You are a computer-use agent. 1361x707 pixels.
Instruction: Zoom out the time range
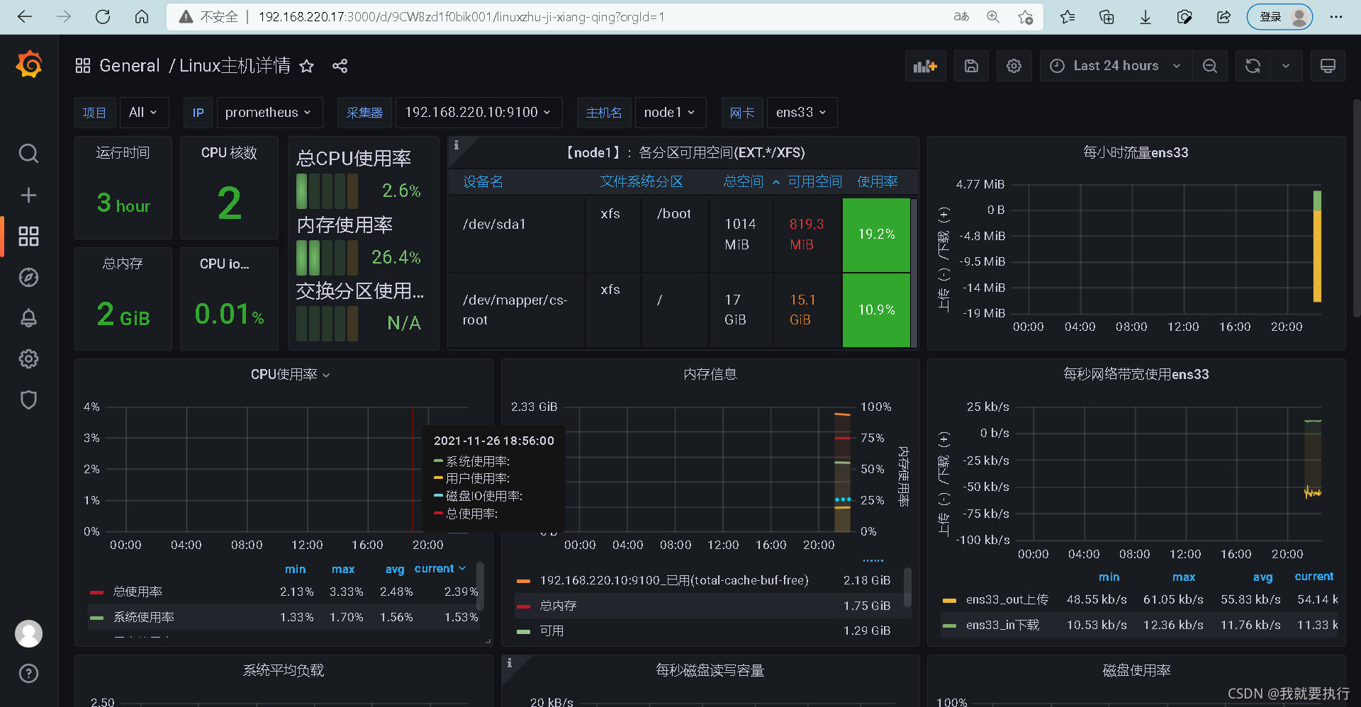pyautogui.click(x=1209, y=66)
